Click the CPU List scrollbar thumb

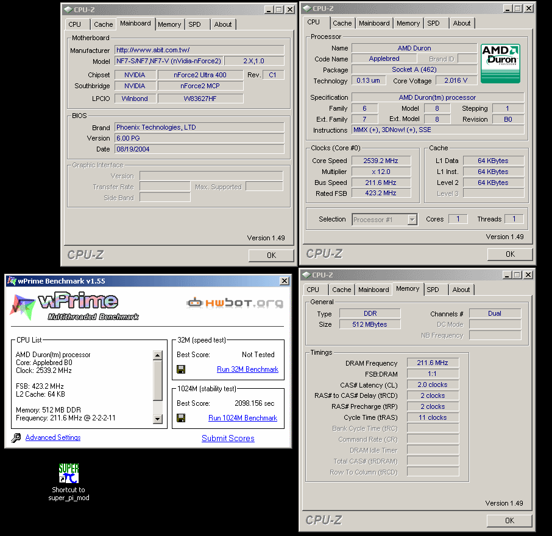[x=158, y=380]
